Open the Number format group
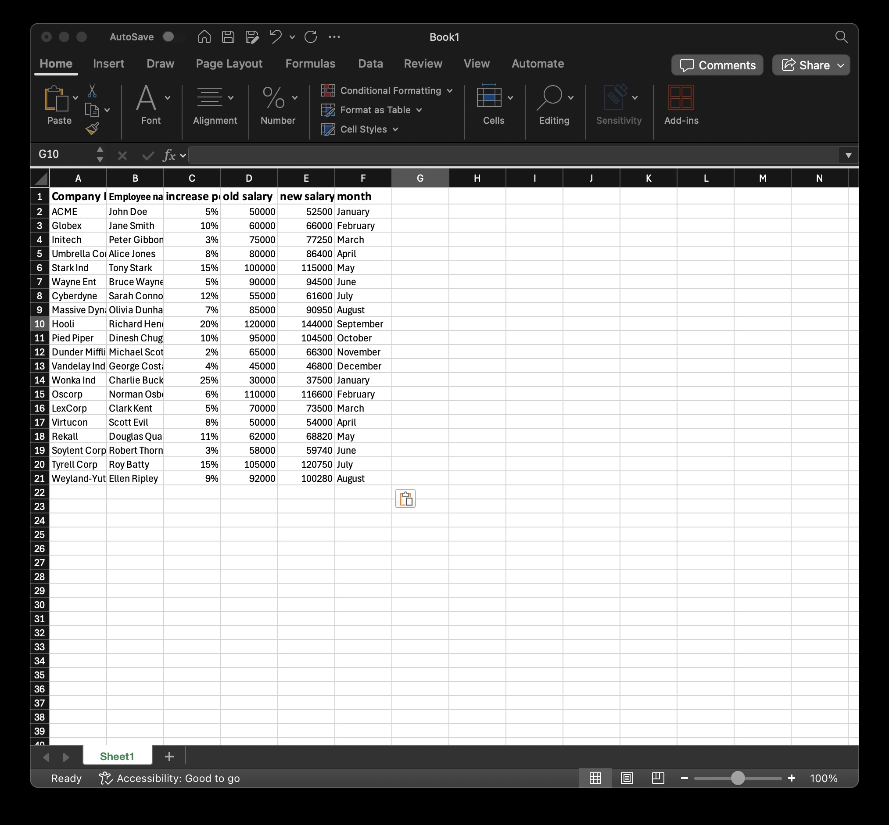Image resolution: width=889 pixels, height=825 pixels. (x=278, y=105)
